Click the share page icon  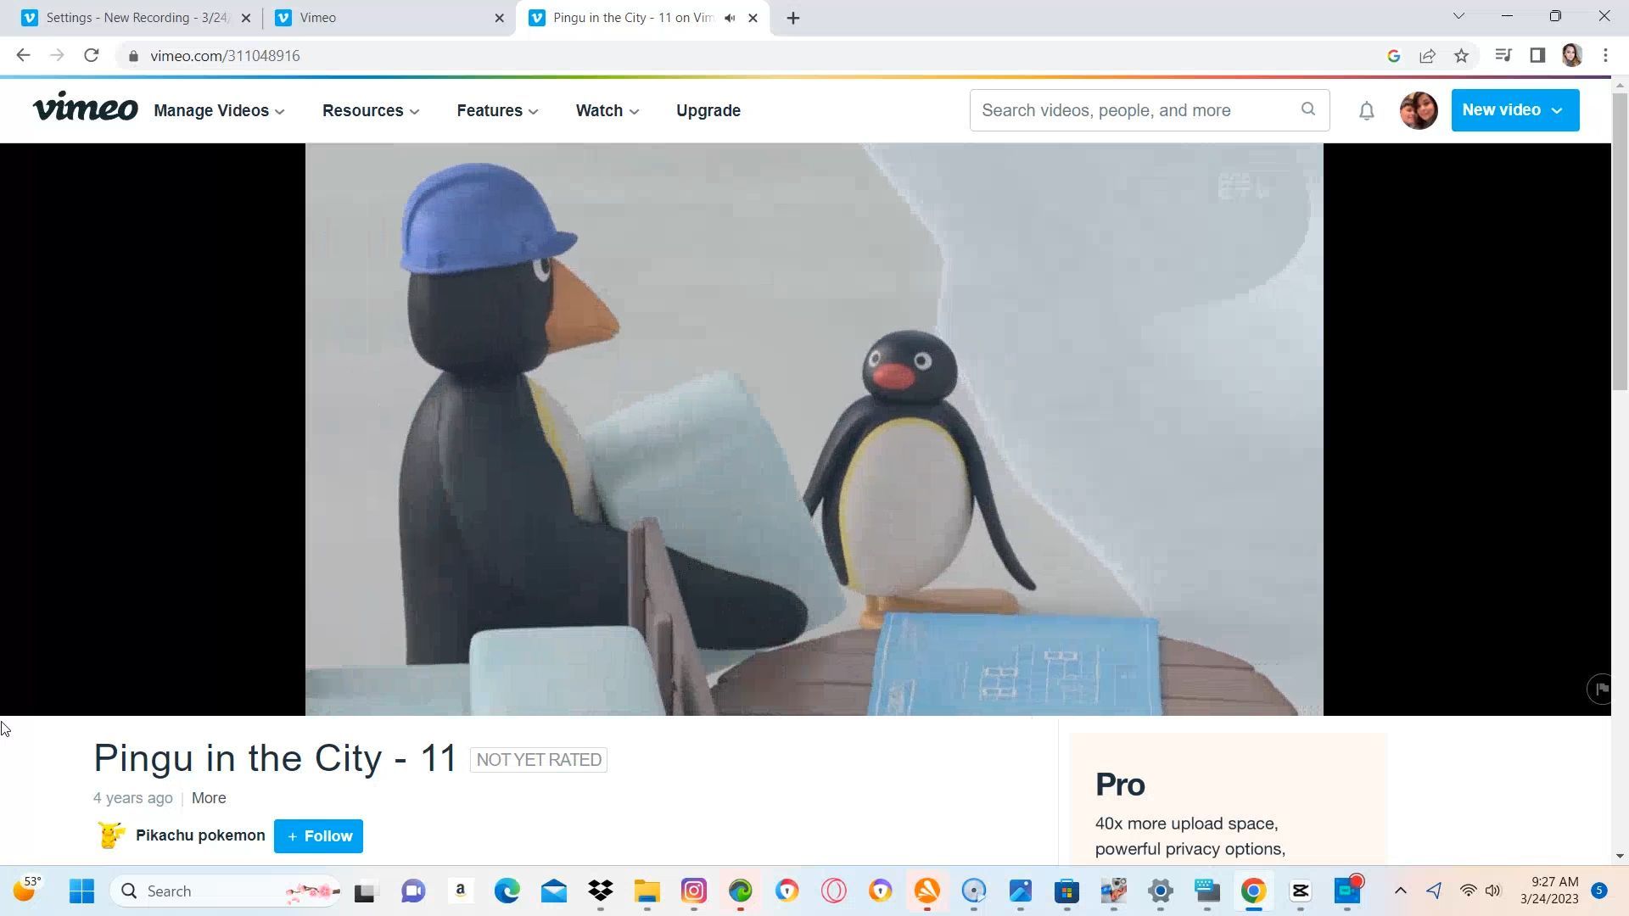(1427, 56)
